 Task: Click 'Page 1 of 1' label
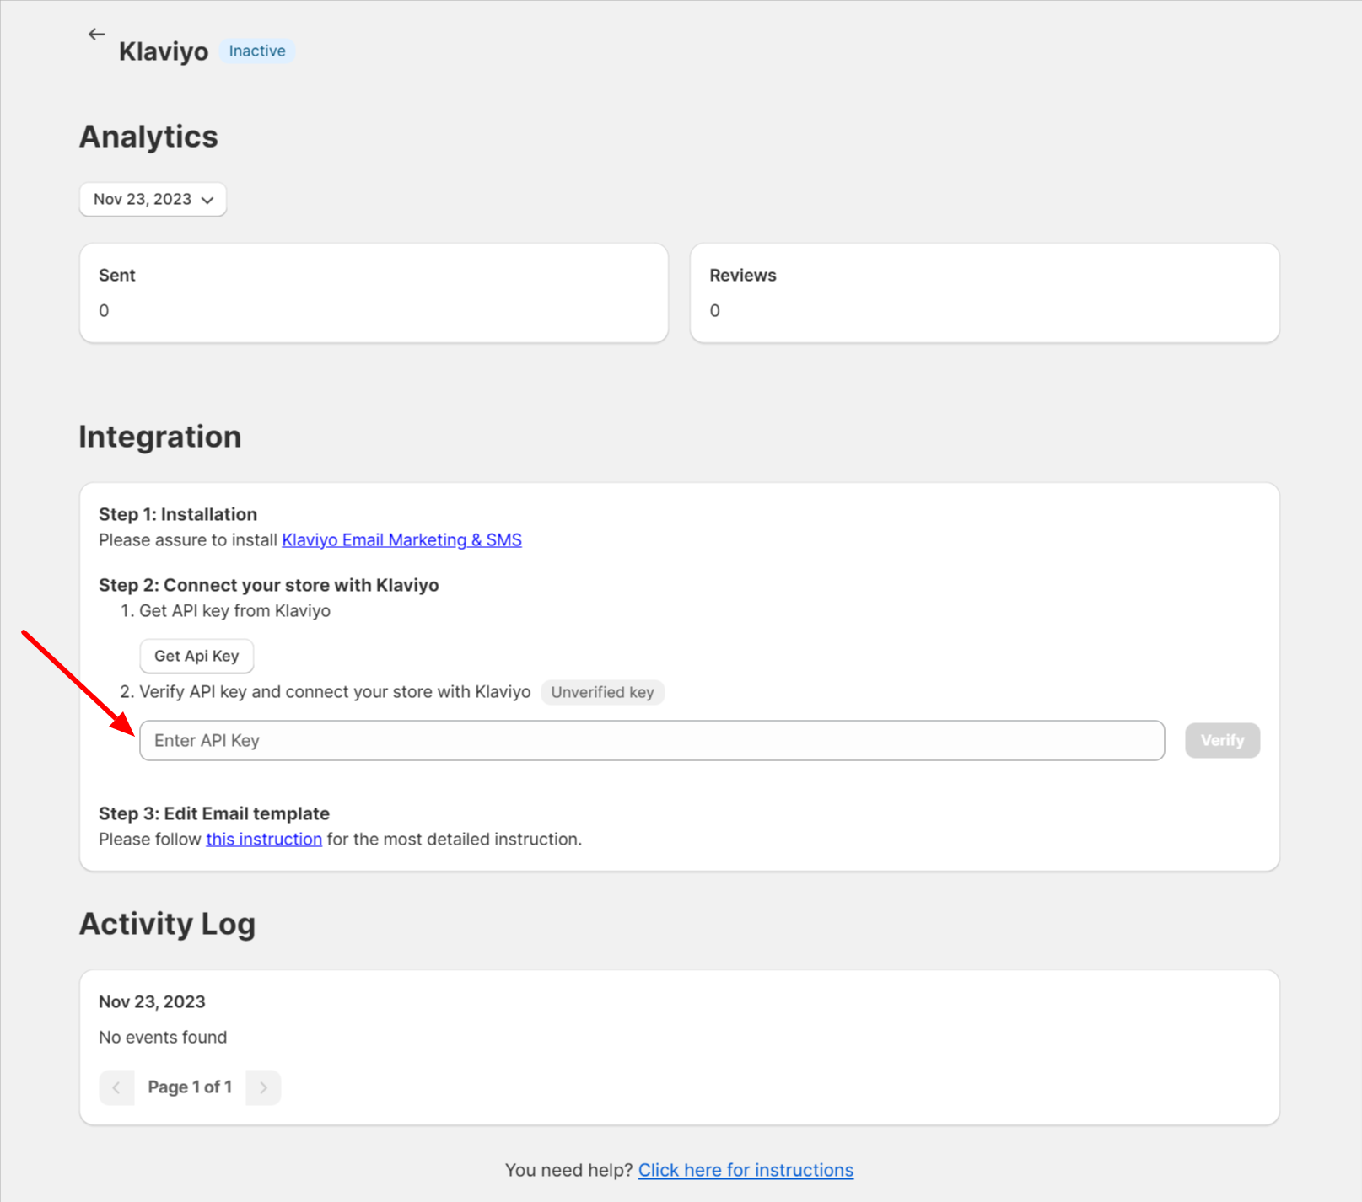point(190,1087)
